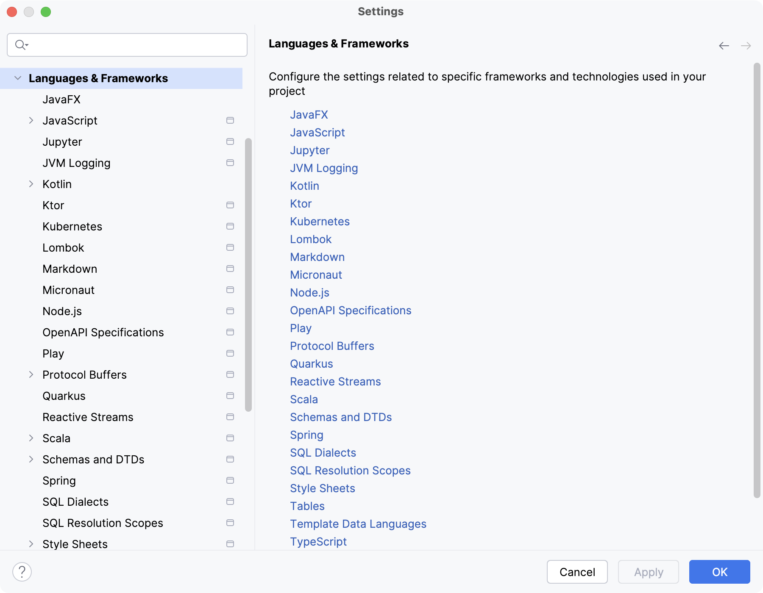Click the page icon beside Spring
This screenshot has height=593, width=763.
pos(230,480)
